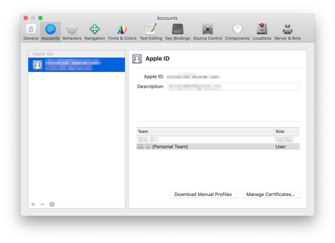Remove selected account with minus button
The height and width of the screenshot is (243, 335).
click(x=42, y=204)
